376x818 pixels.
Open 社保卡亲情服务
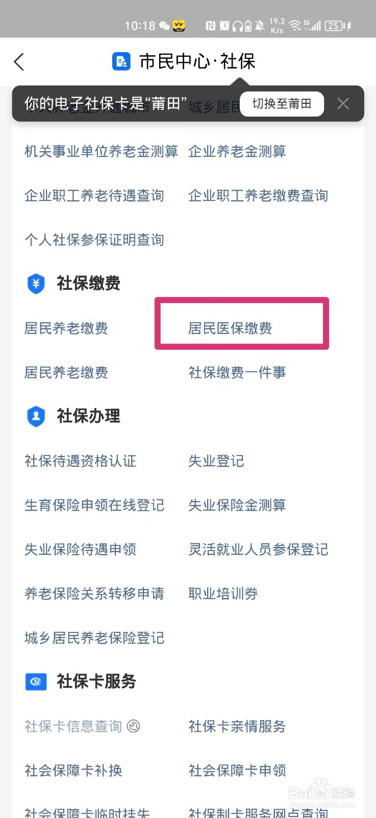click(237, 726)
